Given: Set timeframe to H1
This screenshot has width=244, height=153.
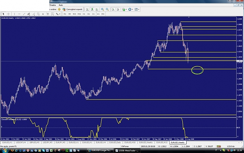Looking at the screenshot, I should click(x=84, y=14).
